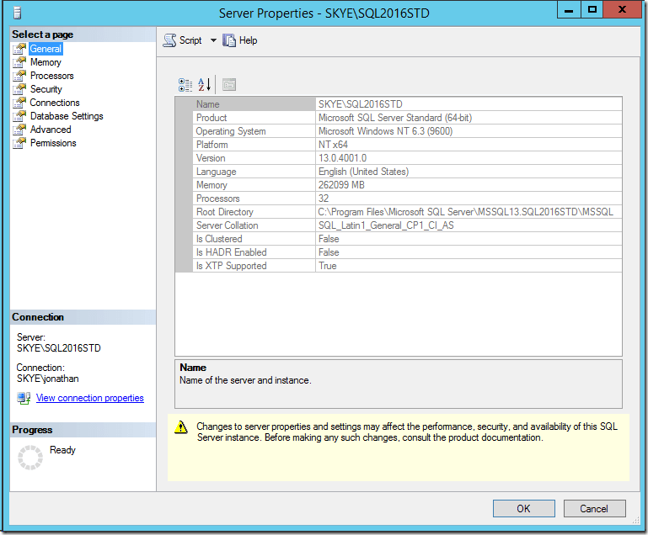Screen dimensions: 648x535
Task: Switch property grid to Categorized view
Action: click(185, 85)
